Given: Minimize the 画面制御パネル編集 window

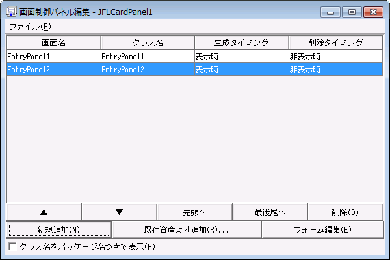Looking at the screenshot, I should [x=331, y=12].
